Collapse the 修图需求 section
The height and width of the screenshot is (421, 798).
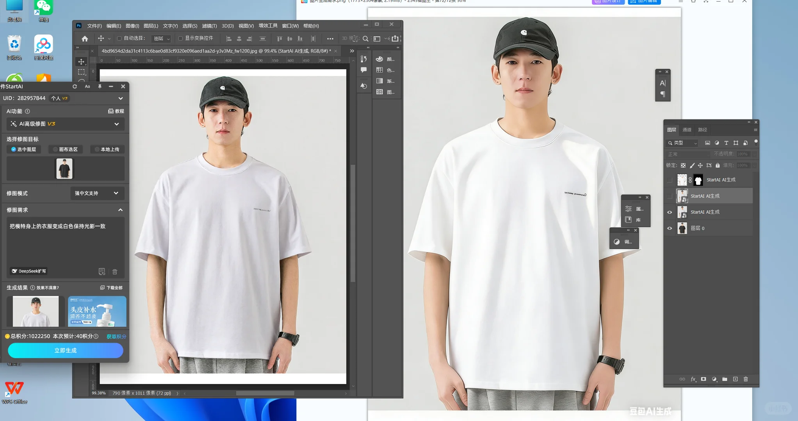pyautogui.click(x=120, y=210)
